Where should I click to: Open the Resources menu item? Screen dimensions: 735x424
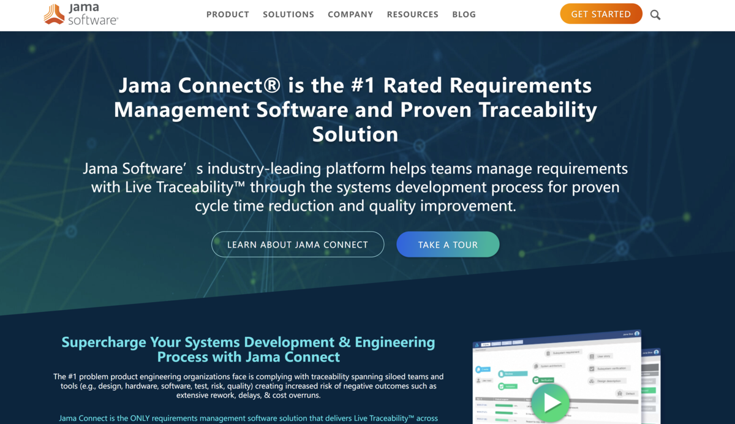[x=412, y=15]
